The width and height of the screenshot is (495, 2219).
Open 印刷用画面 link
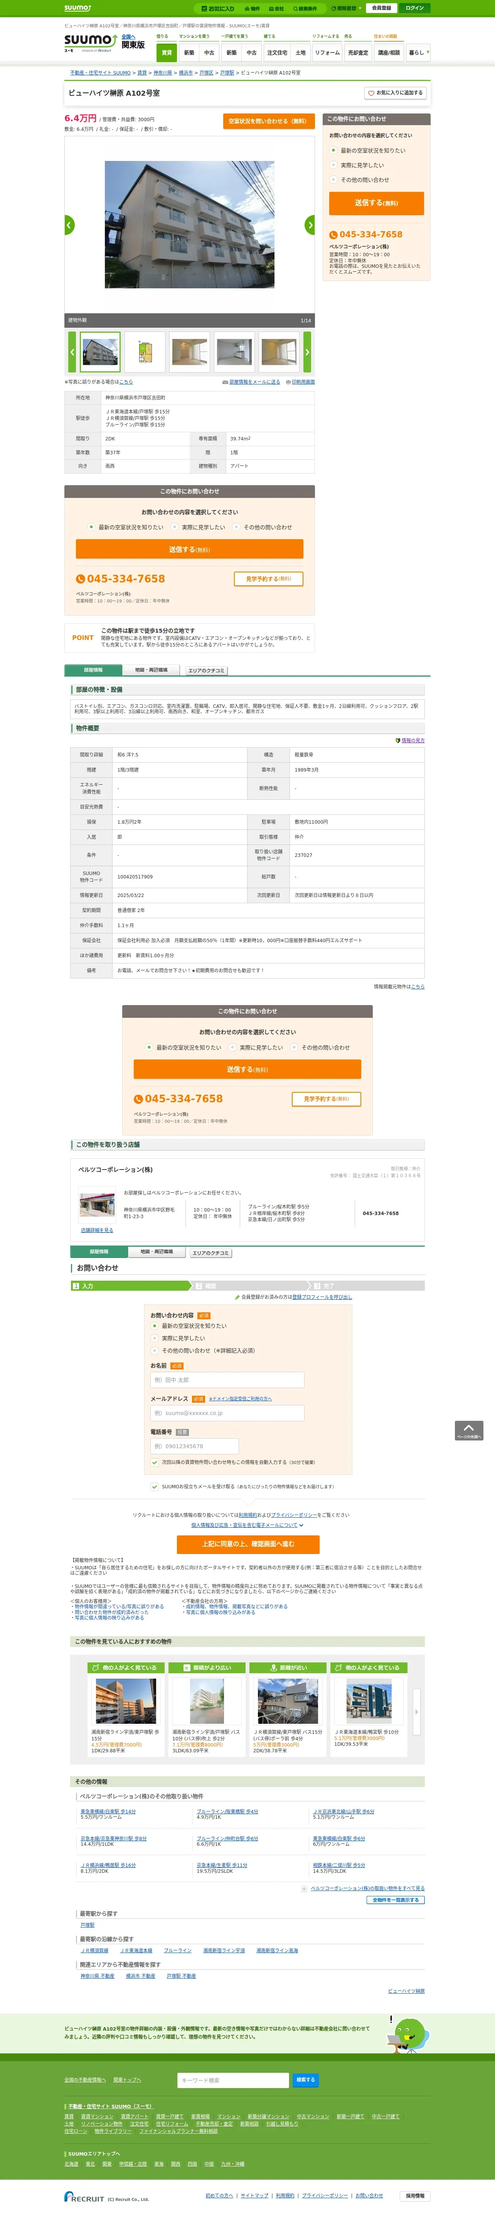click(x=303, y=382)
